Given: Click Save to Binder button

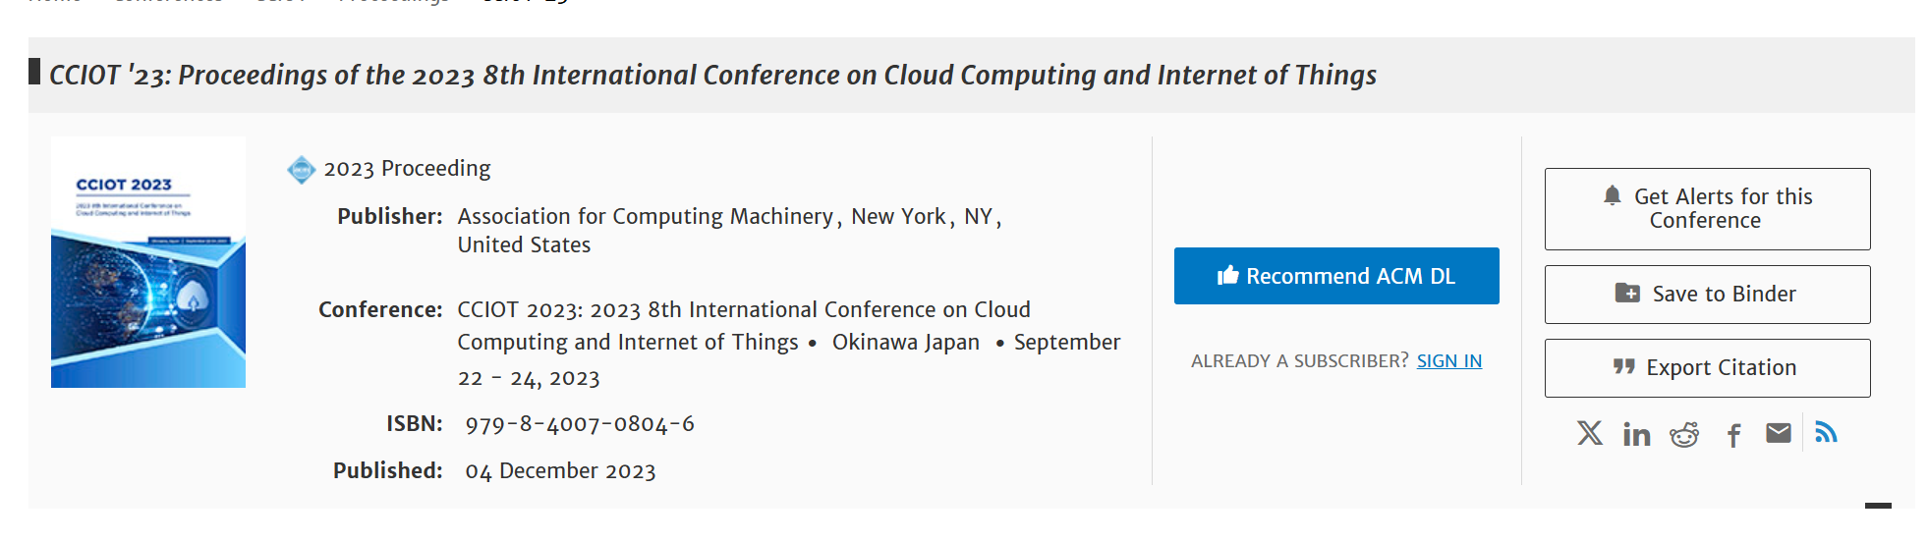Looking at the screenshot, I should 1707,295.
